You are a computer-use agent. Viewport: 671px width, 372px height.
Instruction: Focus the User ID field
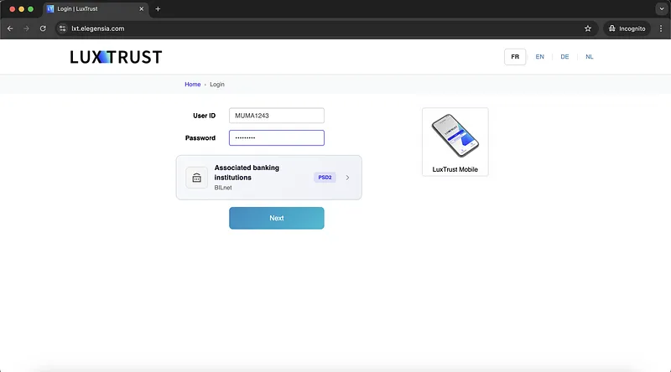pos(277,116)
